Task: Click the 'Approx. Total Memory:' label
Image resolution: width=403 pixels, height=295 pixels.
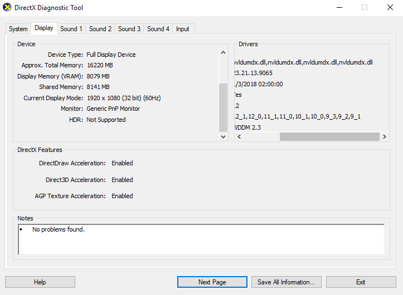Action: (52, 65)
